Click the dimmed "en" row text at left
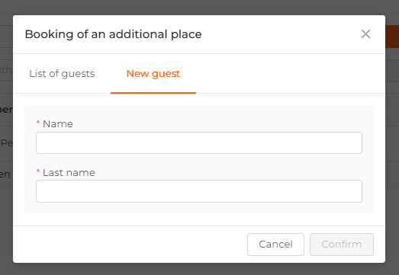 tap(5, 174)
